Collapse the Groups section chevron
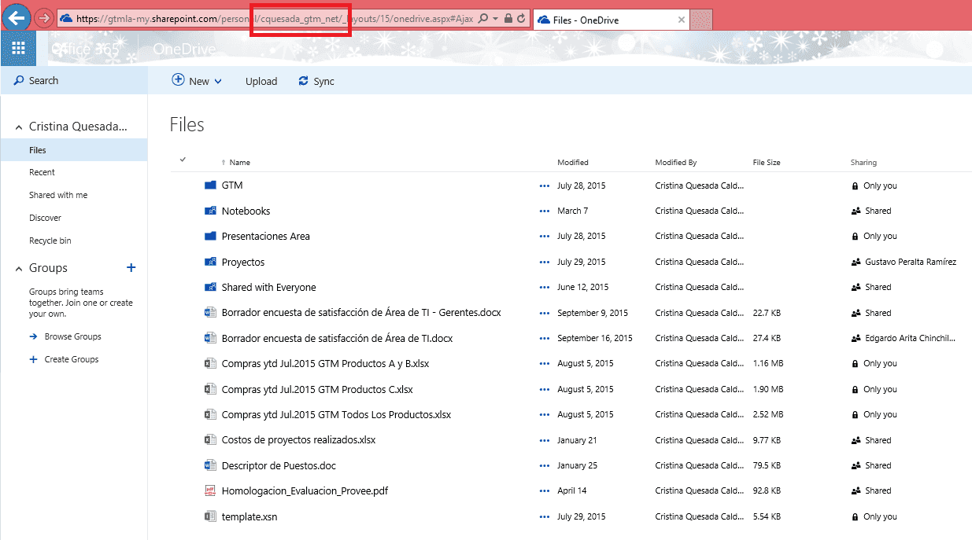The image size is (972, 540). [x=18, y=269]
